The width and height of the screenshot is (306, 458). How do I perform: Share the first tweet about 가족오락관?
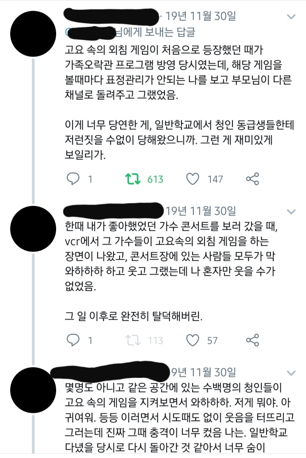pos(253,179)
